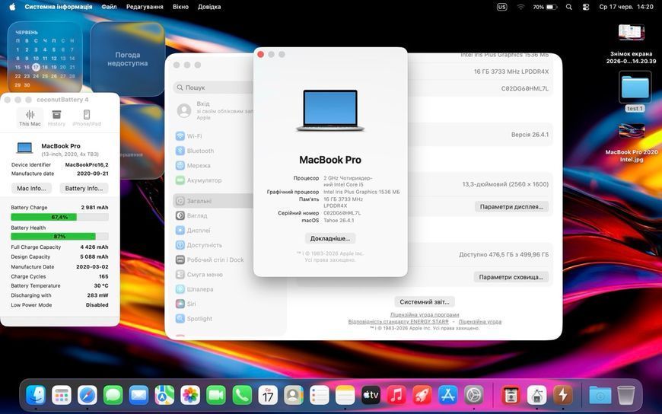Click Battery Info... button in coconutBattery

coord(84,189)
